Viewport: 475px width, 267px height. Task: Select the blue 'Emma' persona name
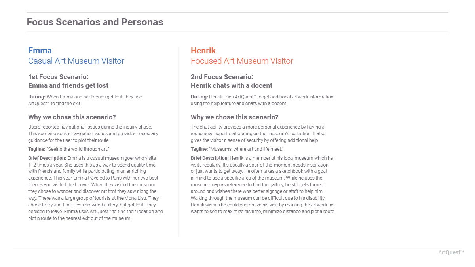[x=40, y=51]
